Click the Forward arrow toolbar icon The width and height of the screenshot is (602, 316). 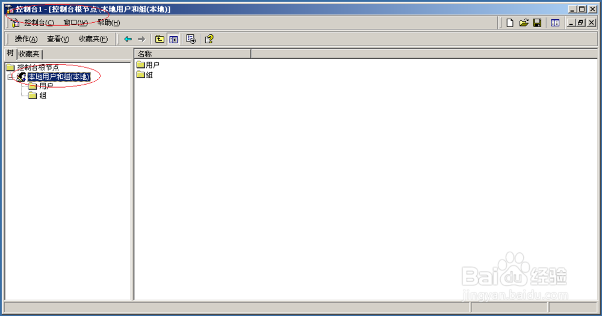tap(141, 39)
